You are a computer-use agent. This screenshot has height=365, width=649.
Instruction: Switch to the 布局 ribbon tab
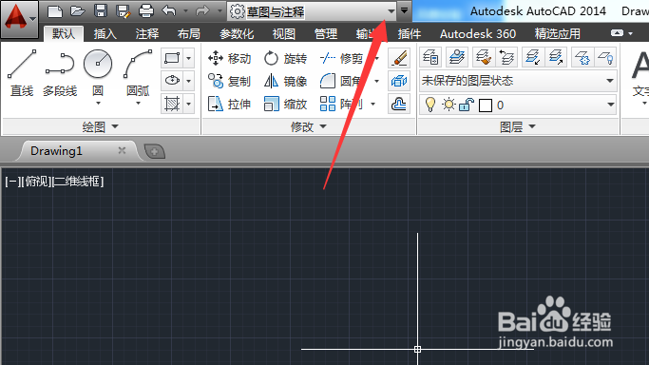[x=189, y=33]
